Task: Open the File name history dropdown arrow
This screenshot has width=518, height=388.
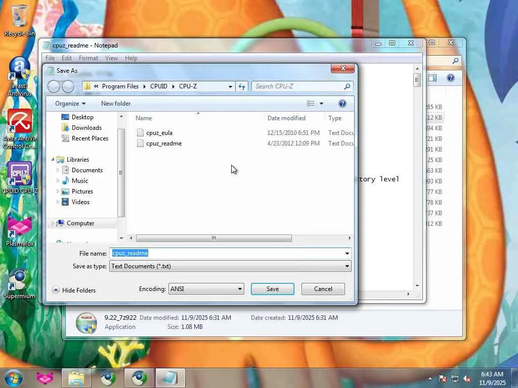Action: coord(347,254)
